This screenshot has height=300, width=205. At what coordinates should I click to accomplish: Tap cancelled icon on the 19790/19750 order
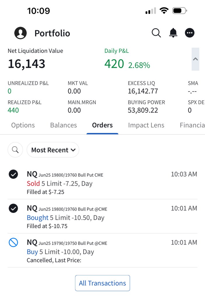tap(13, 243)
